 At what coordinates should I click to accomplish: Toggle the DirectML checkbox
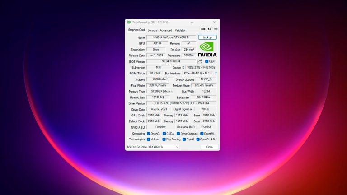pyautogui.click(x=202, y=134)
